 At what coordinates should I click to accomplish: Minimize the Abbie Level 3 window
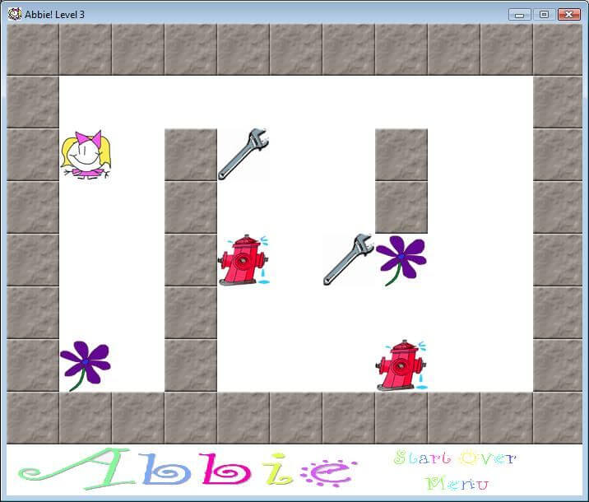click(x=520, y=15)
